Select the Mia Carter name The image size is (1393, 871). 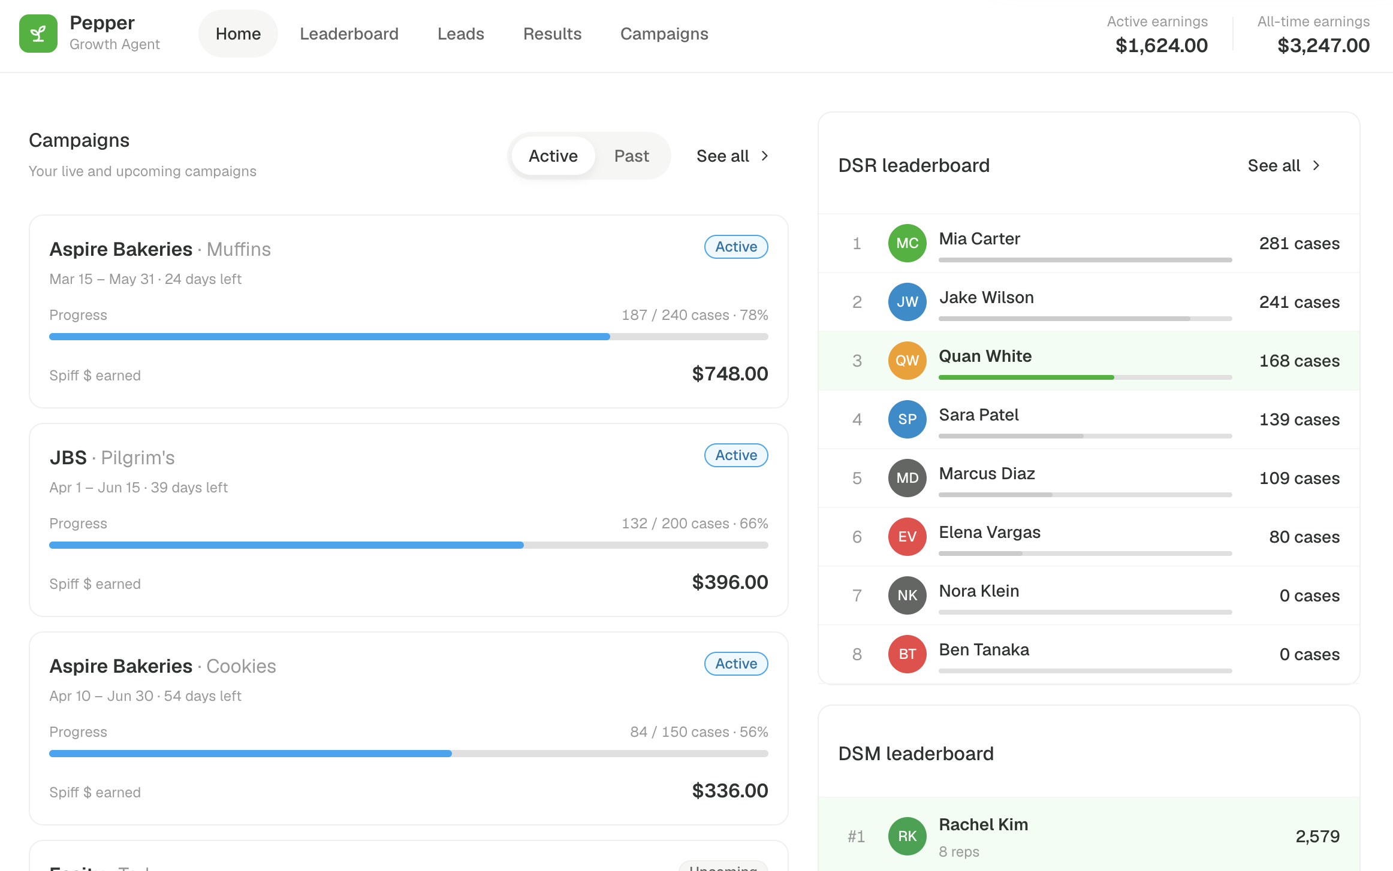coord(979,238)
